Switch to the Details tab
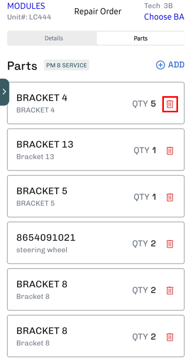This screenshot has width=189, height=359. [54, 38]
